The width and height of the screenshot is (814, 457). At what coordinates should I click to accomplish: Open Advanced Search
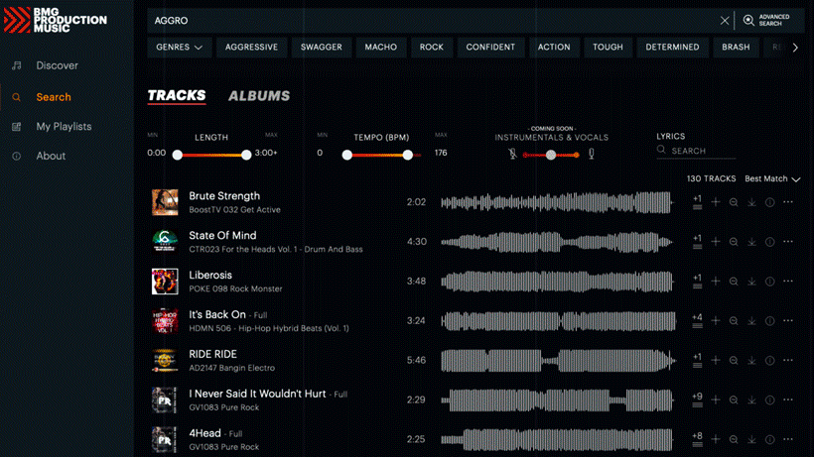pyautogui.click(x=766, y=20)
